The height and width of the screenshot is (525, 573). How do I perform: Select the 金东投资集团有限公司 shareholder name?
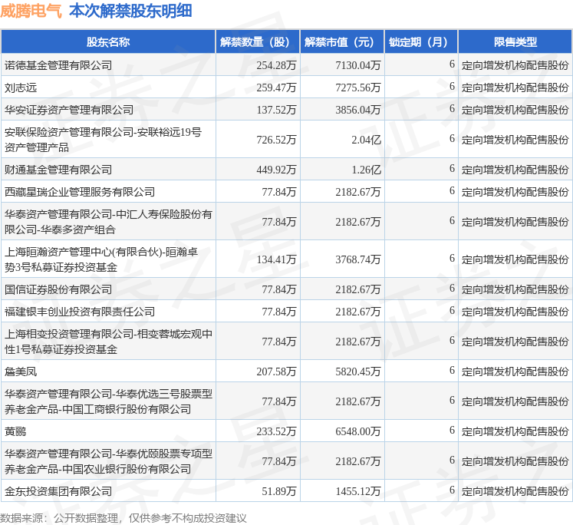[58, 492]
